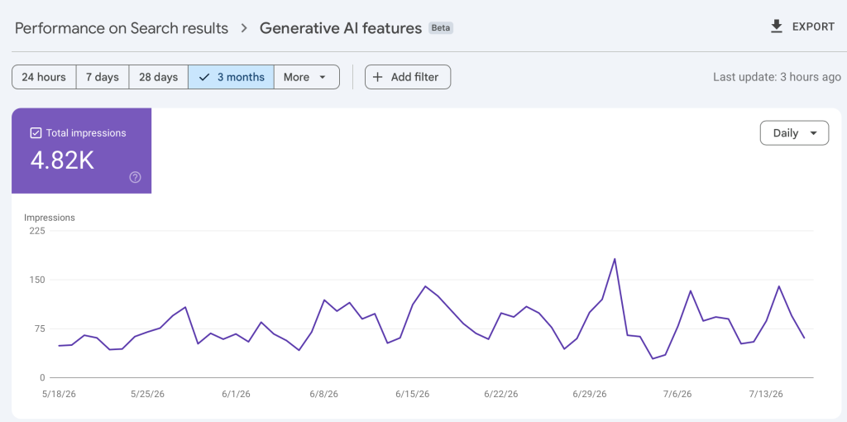
Task: Click the Last update: 3 hours ago text
Action: pos(777,77)
